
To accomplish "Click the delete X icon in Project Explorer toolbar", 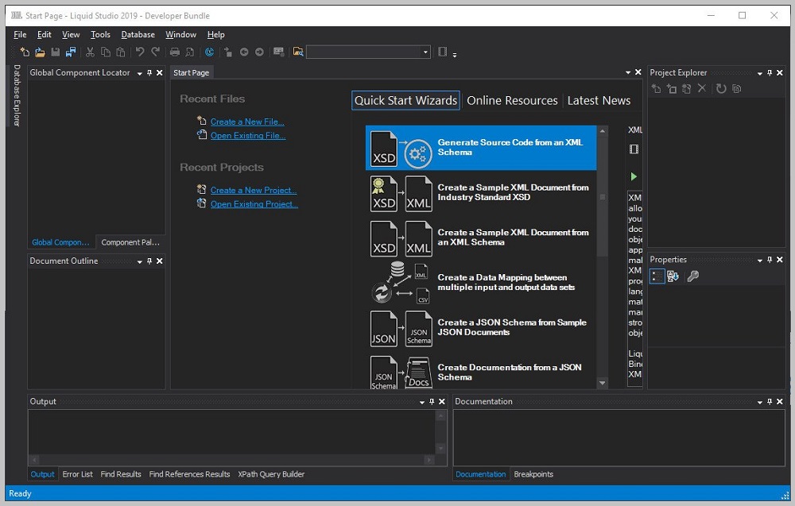I will click(x=702, y=89).
